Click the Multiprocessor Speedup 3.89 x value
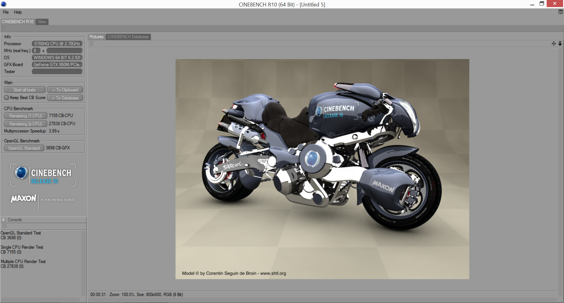564x303 pixels. click(54, 131)
